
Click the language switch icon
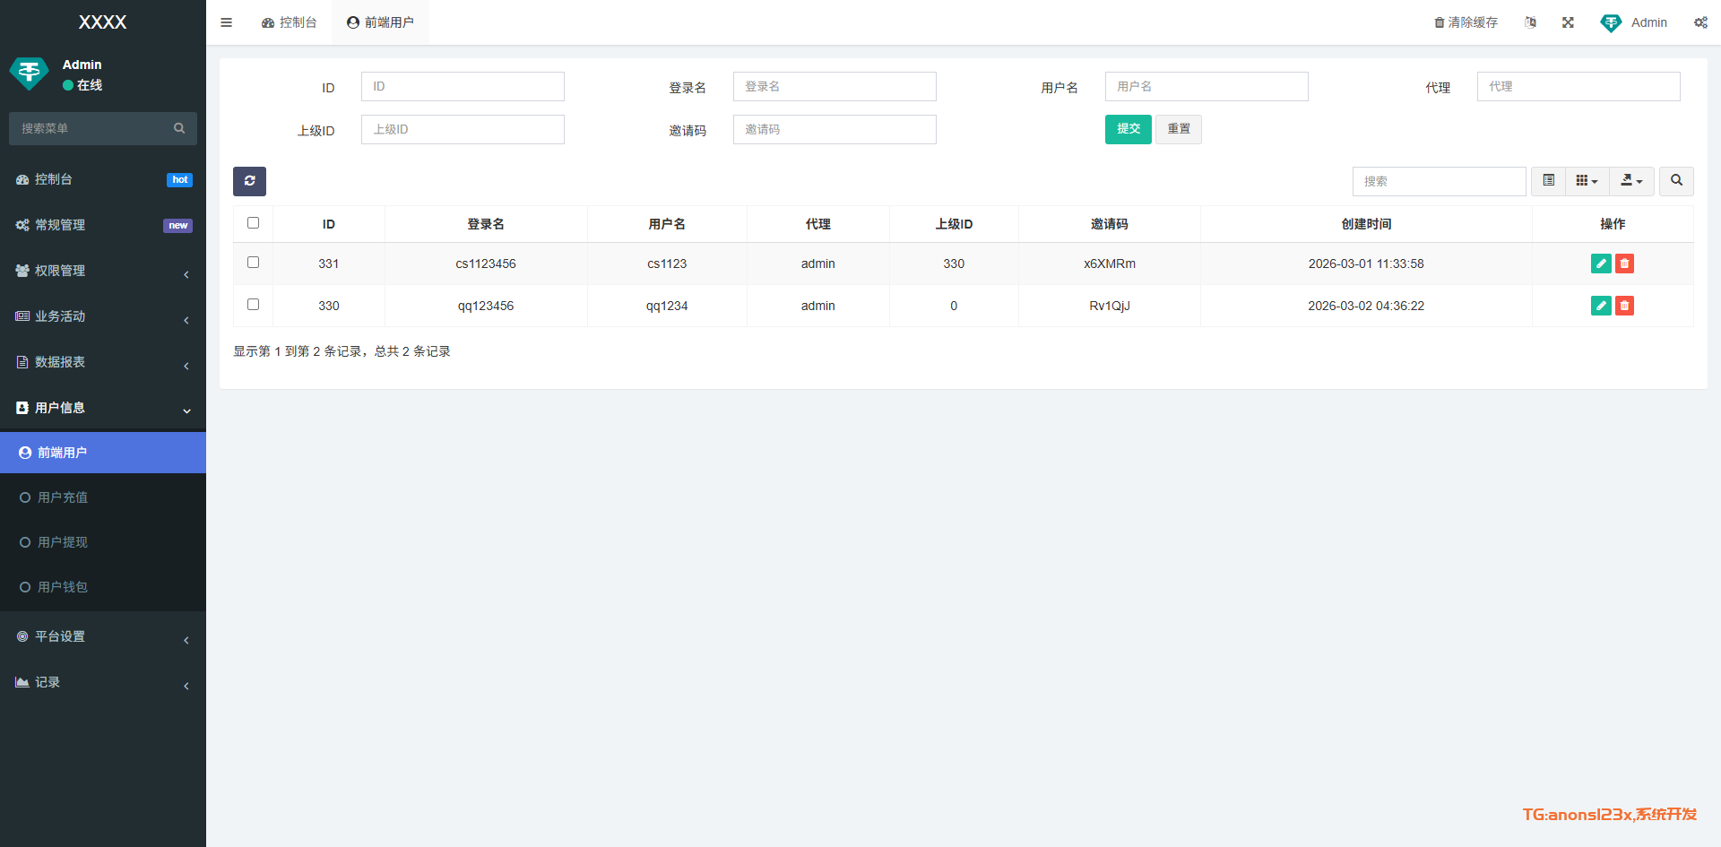tap(1530, 22)
